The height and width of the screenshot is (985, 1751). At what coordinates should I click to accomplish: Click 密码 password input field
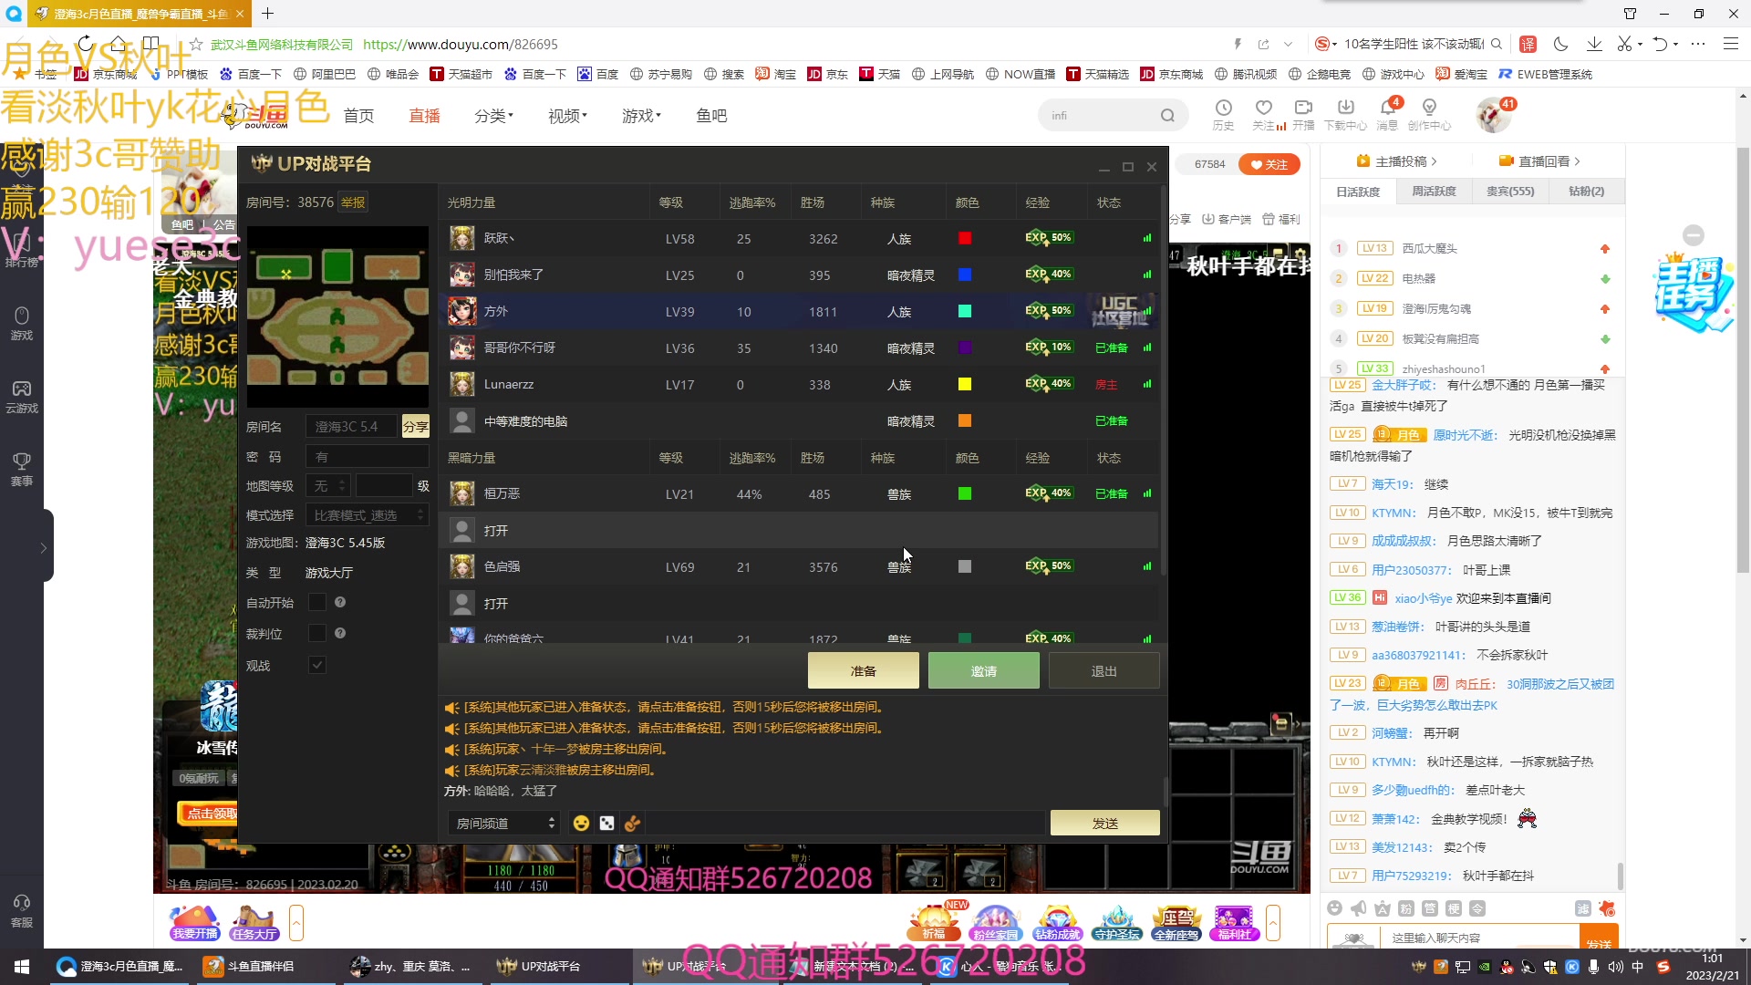[367, 457]
